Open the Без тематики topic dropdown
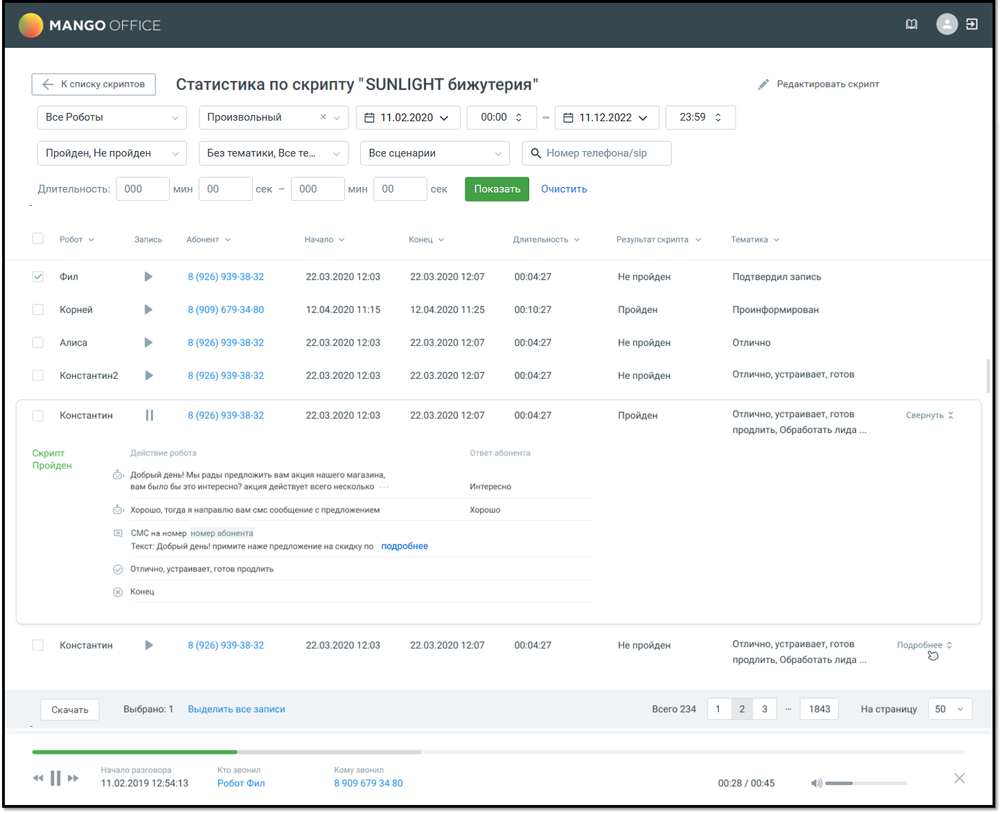The height and width of the screenshot is (814, 1005). pos(274,153)
